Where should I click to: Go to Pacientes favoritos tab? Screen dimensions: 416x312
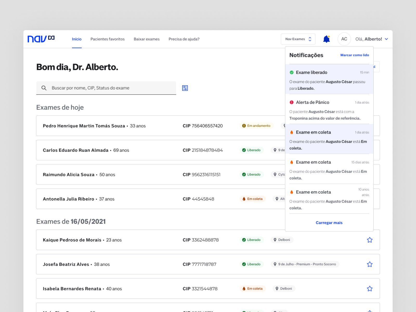[107, 39]
